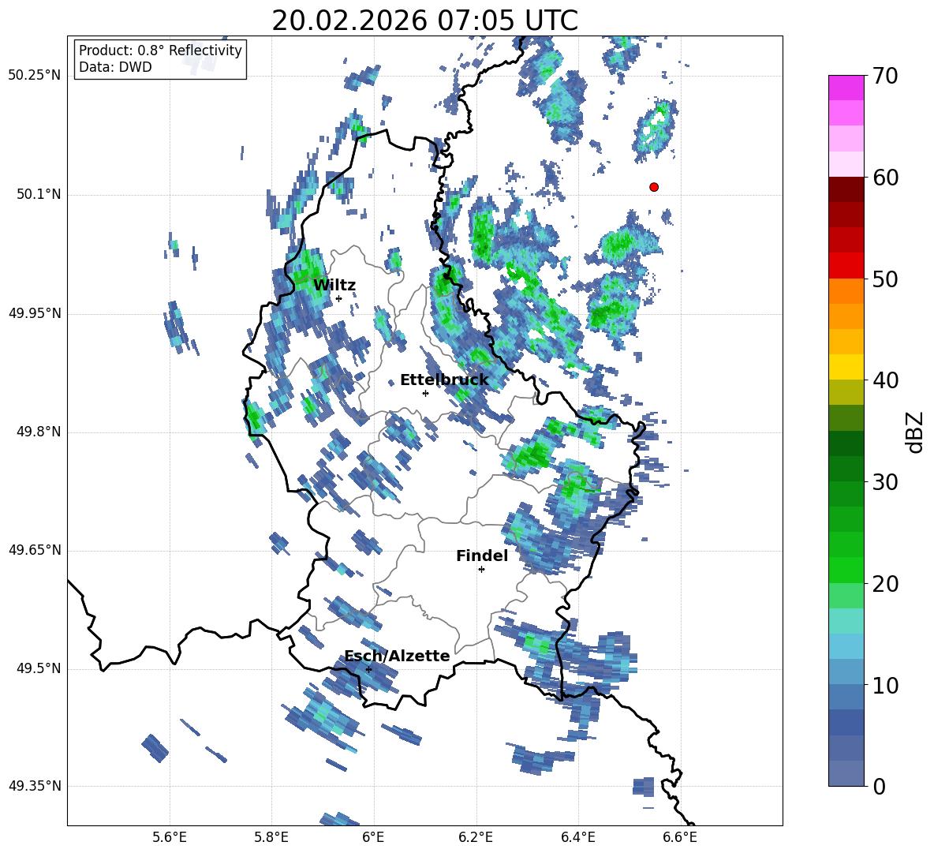Click the dBZ colorbar axis label
Viewport: 934px width, 853px height.
914,432
